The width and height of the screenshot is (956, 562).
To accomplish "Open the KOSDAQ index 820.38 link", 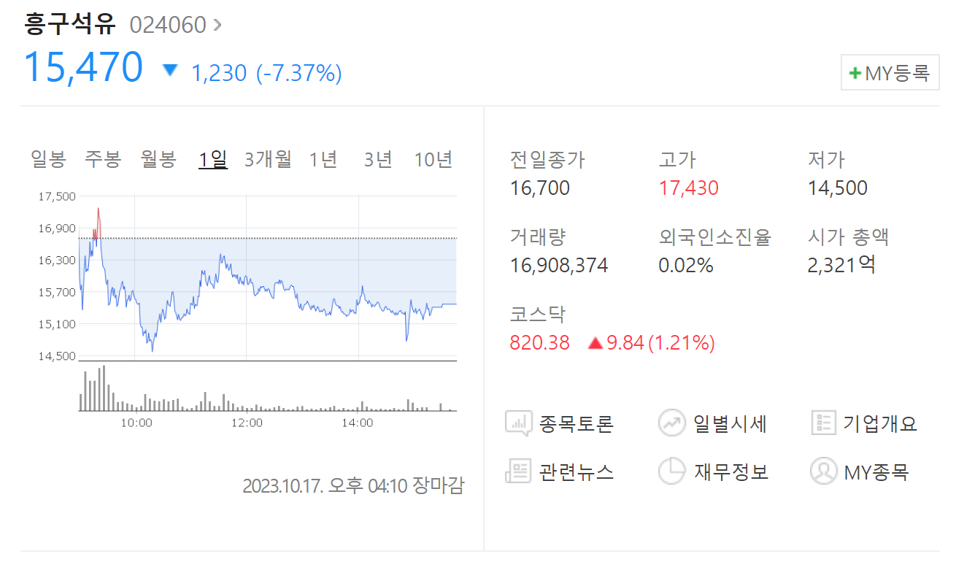I will coord(540,342).
